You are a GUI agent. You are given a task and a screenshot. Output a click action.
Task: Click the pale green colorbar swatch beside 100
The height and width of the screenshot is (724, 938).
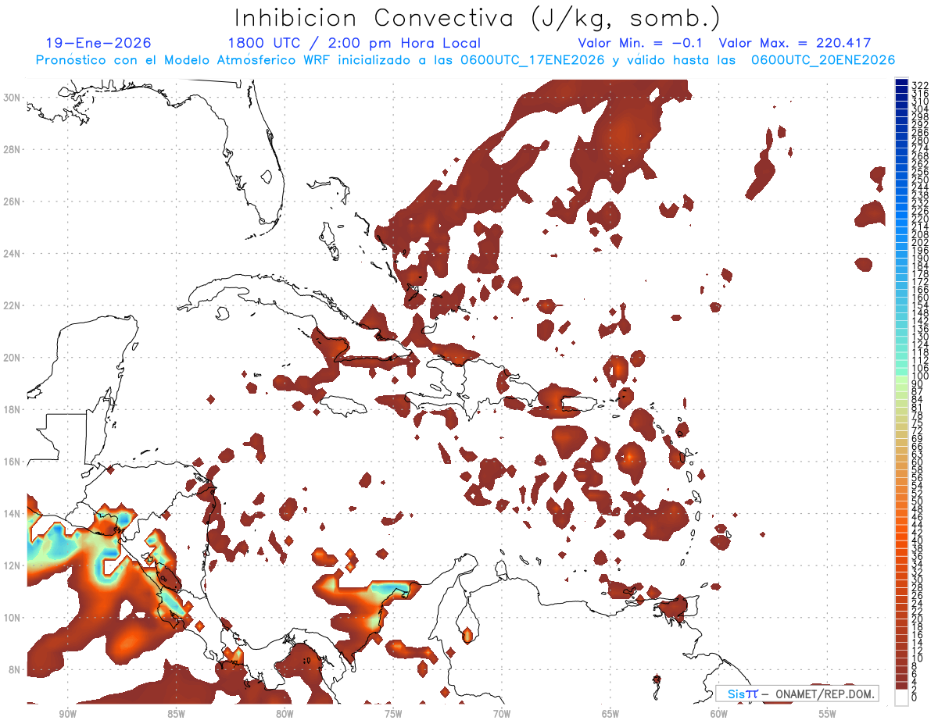[x=901, y=379]
